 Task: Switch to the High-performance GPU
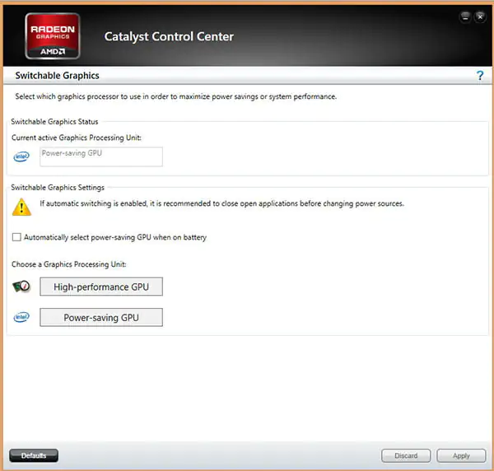(101, 287)
